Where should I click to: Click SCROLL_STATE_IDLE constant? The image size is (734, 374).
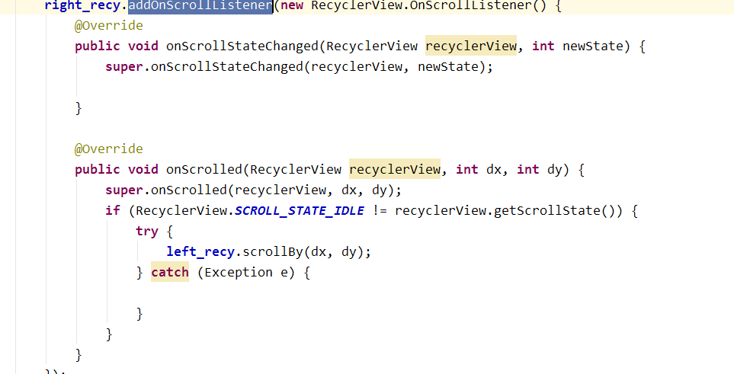click(x=299, y=211)
